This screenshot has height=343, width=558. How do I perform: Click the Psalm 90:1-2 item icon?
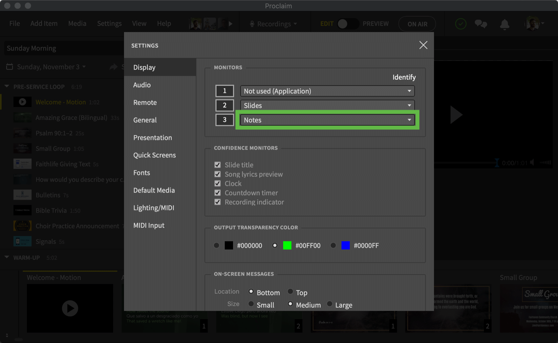(22, 133)
